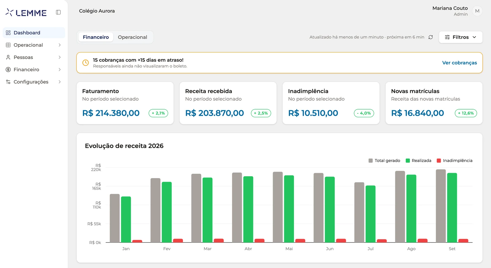Image resolution: width=491 pixels, height=268 pixels.
Task: Expand Operacional sidebar chevron
Action: [x=60, y=45]
